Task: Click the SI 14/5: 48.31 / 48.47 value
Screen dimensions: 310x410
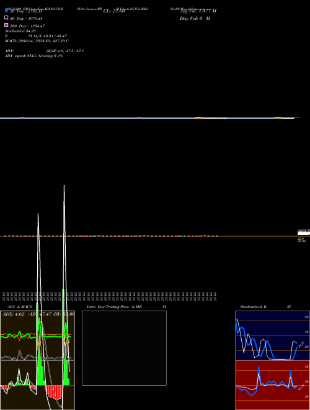Action: click(47, 36)
